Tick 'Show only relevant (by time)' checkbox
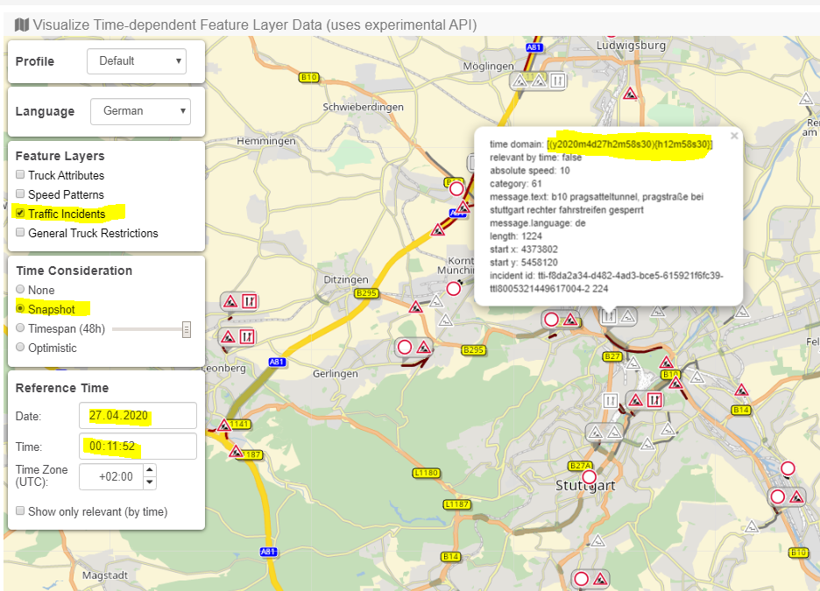The image size is (820, 591). click(20, 511)
